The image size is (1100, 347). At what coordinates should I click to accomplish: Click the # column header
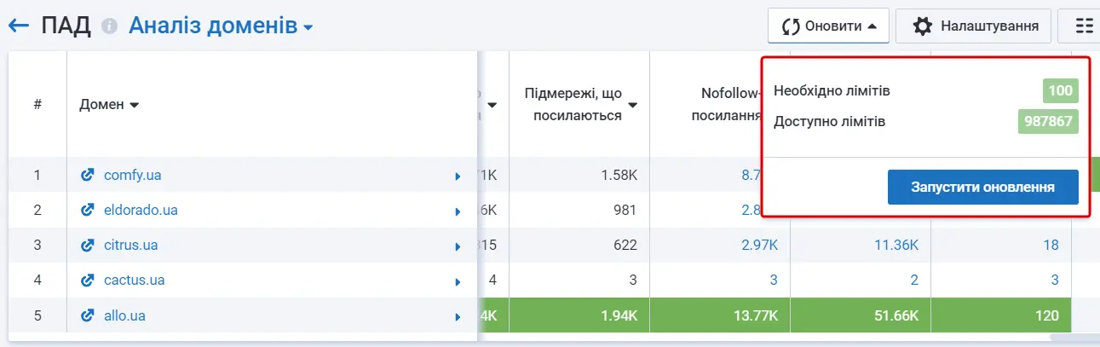point(37,105)
